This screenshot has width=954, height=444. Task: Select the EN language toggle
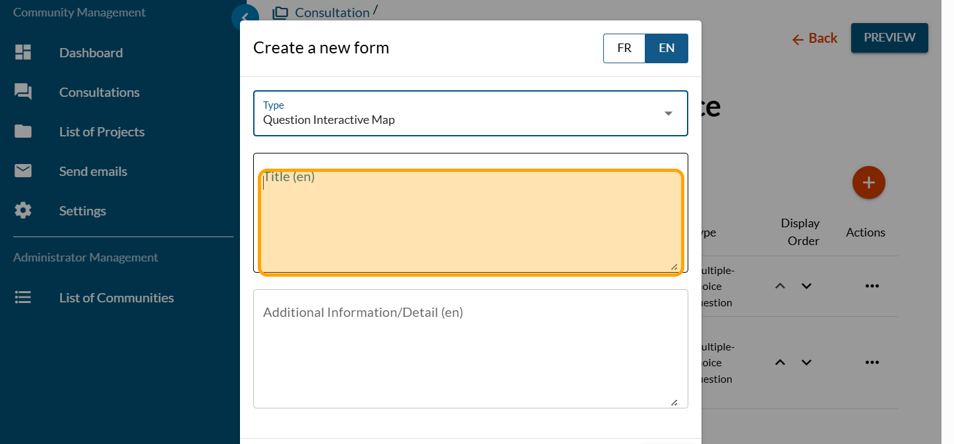click(666, 48)
